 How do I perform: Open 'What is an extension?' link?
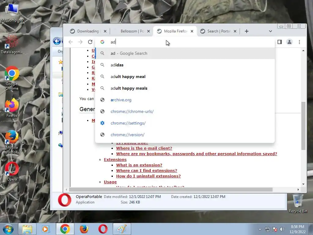click(139, 165)
